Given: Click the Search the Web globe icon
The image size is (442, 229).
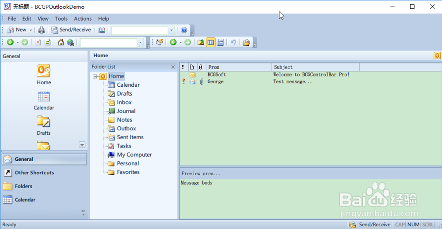Looking at the screenshot, I should (x=70, y=42).
